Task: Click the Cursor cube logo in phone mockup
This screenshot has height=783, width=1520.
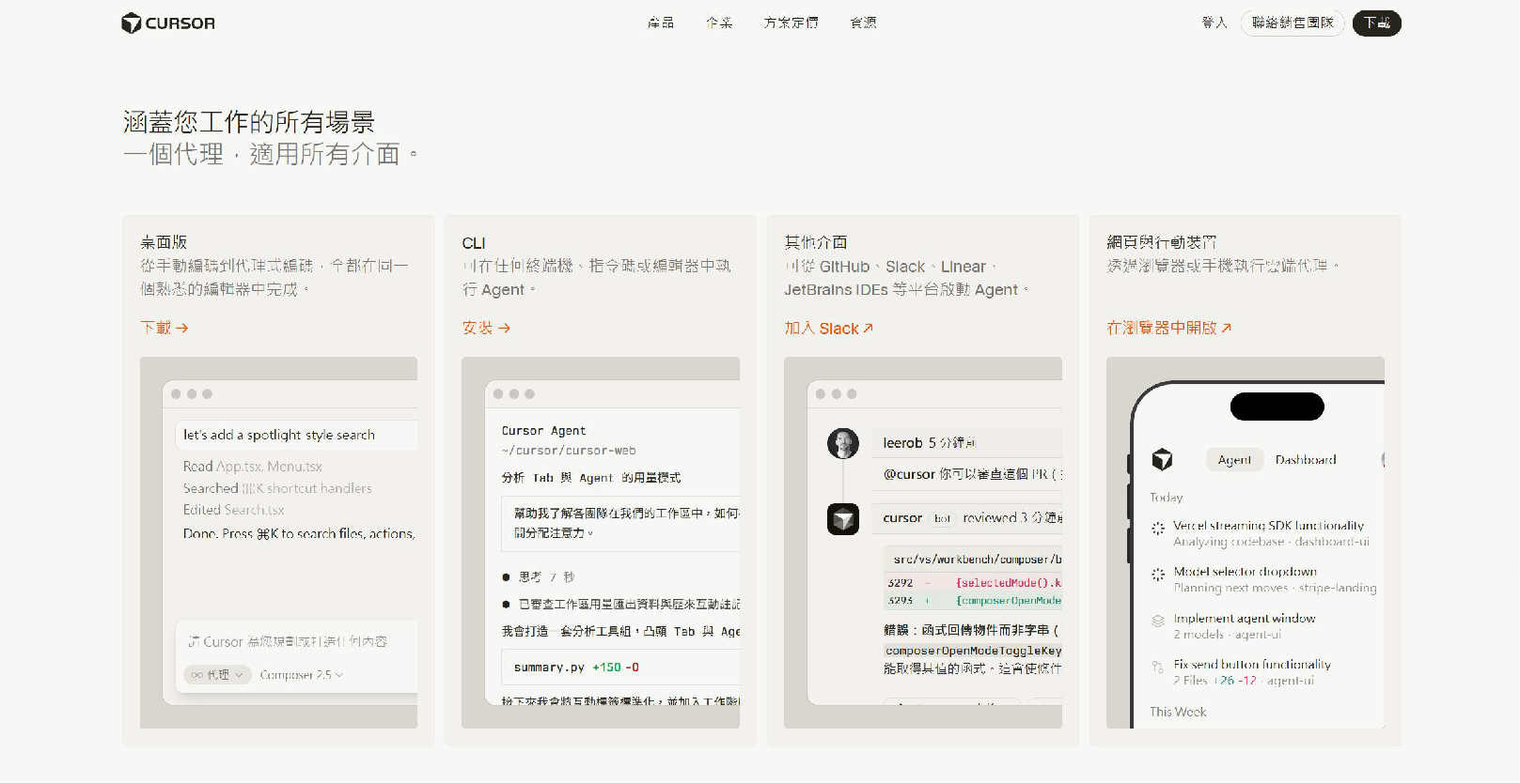Action: (x=1163, y=459)
